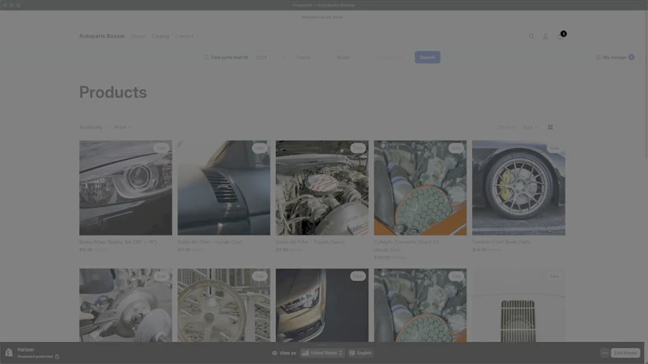
Task: Click the engine bay product thumbnail
Action: pos(322,188)
